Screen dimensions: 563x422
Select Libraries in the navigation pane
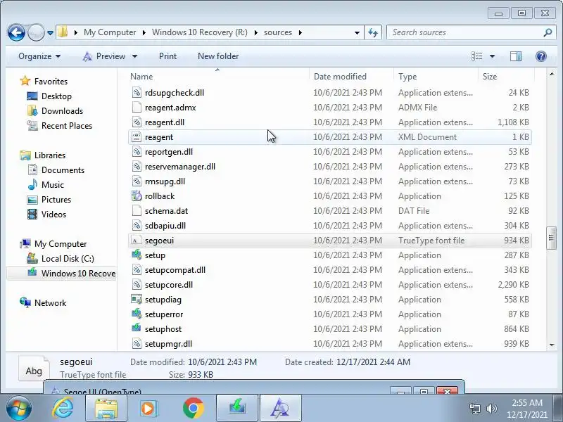[x=50, y=155]
